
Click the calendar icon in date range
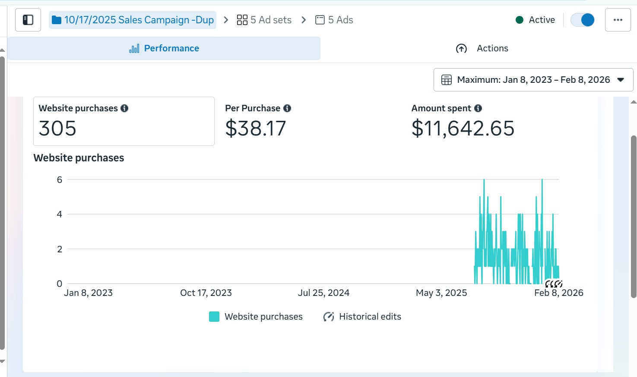pyautogui.click(x=447, y=80)
